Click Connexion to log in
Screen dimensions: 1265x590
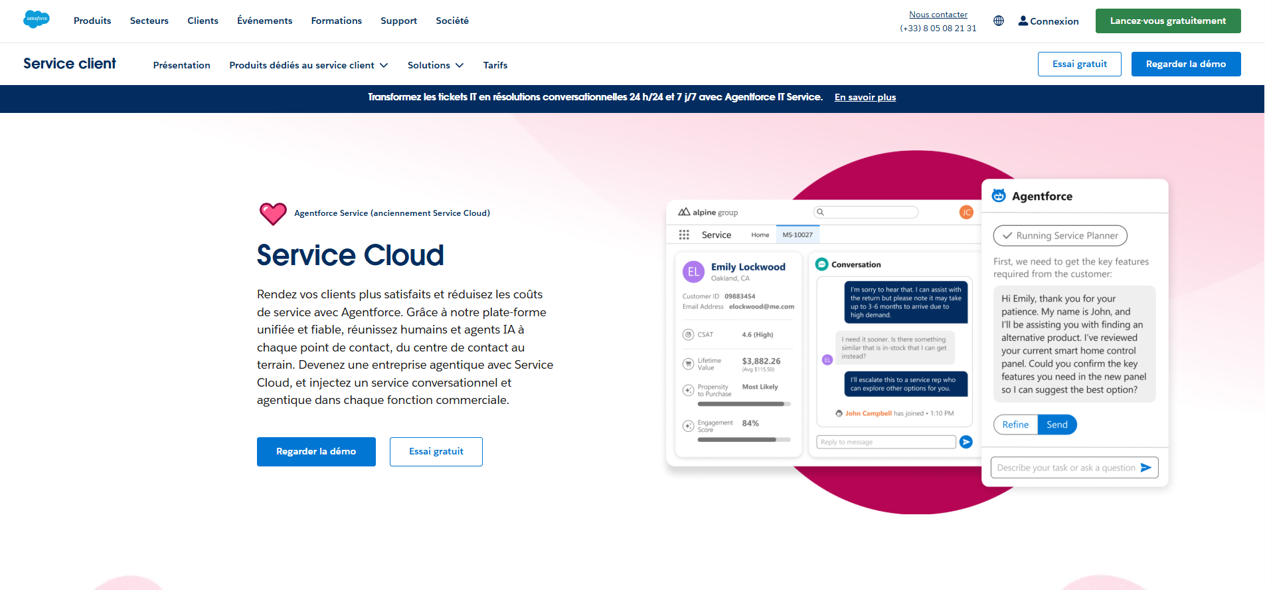pyautogui.click(x=1054, y=21)
